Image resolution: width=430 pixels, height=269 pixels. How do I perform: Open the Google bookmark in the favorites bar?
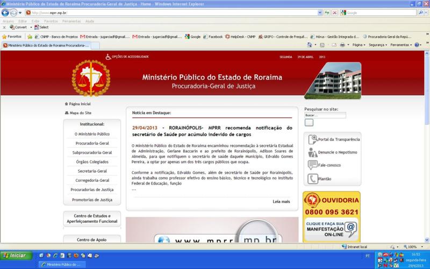(192, 37)
